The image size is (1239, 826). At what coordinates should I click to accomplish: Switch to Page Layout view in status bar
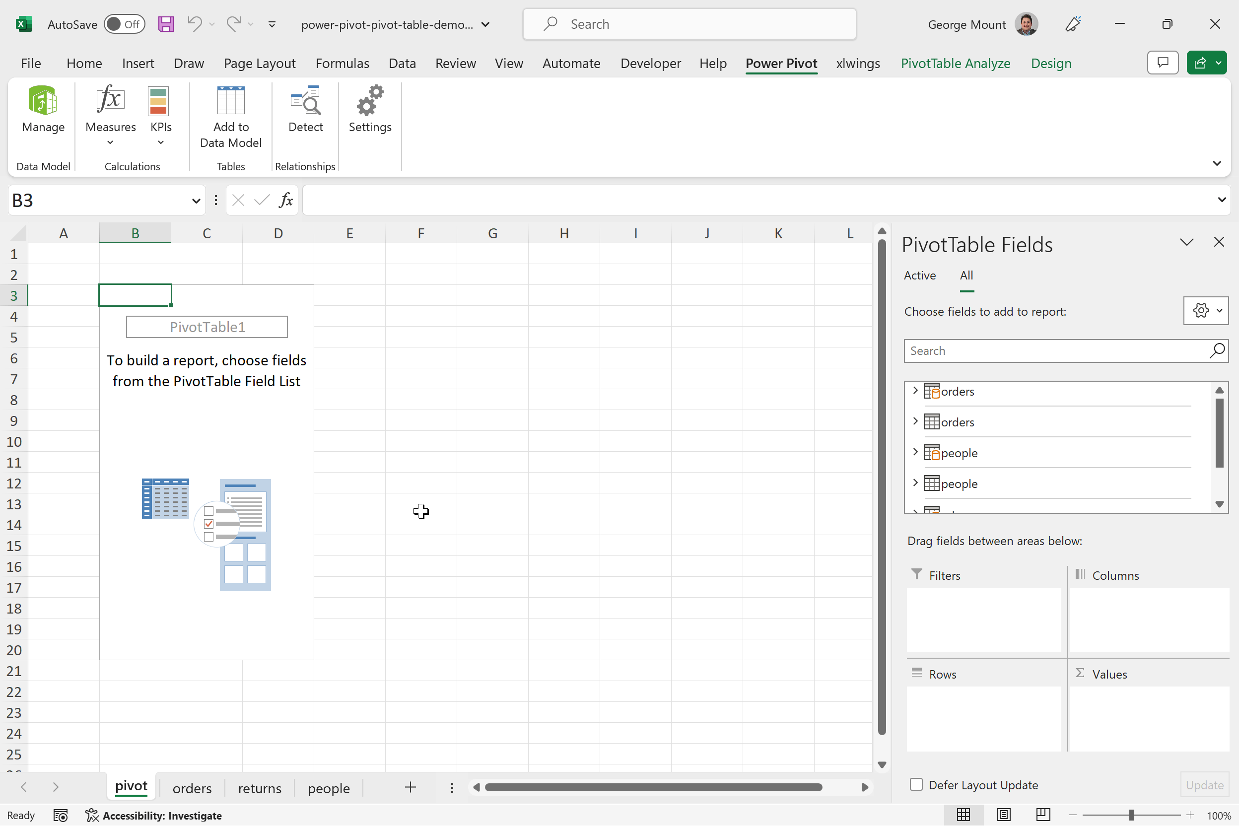[x=1003, y=815]
